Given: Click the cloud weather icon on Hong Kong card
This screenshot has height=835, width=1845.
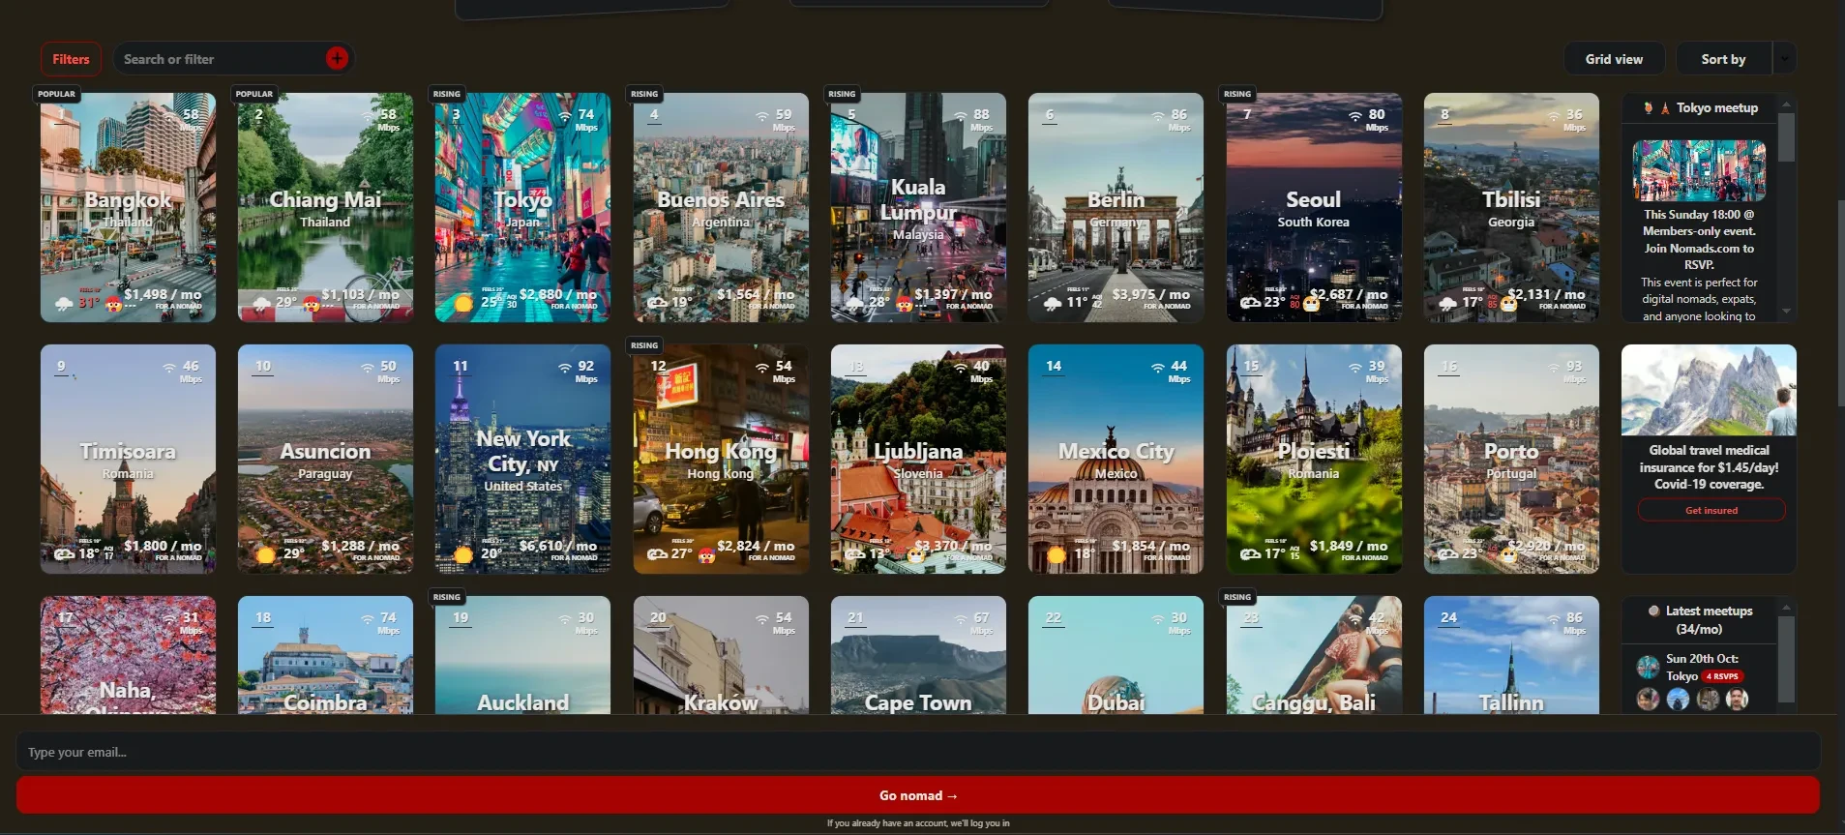Looking at the screenshot, I should tap(657, 554).
